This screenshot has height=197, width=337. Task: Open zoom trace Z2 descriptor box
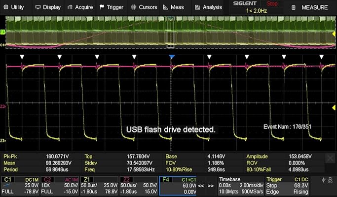(x=139, y=184)
